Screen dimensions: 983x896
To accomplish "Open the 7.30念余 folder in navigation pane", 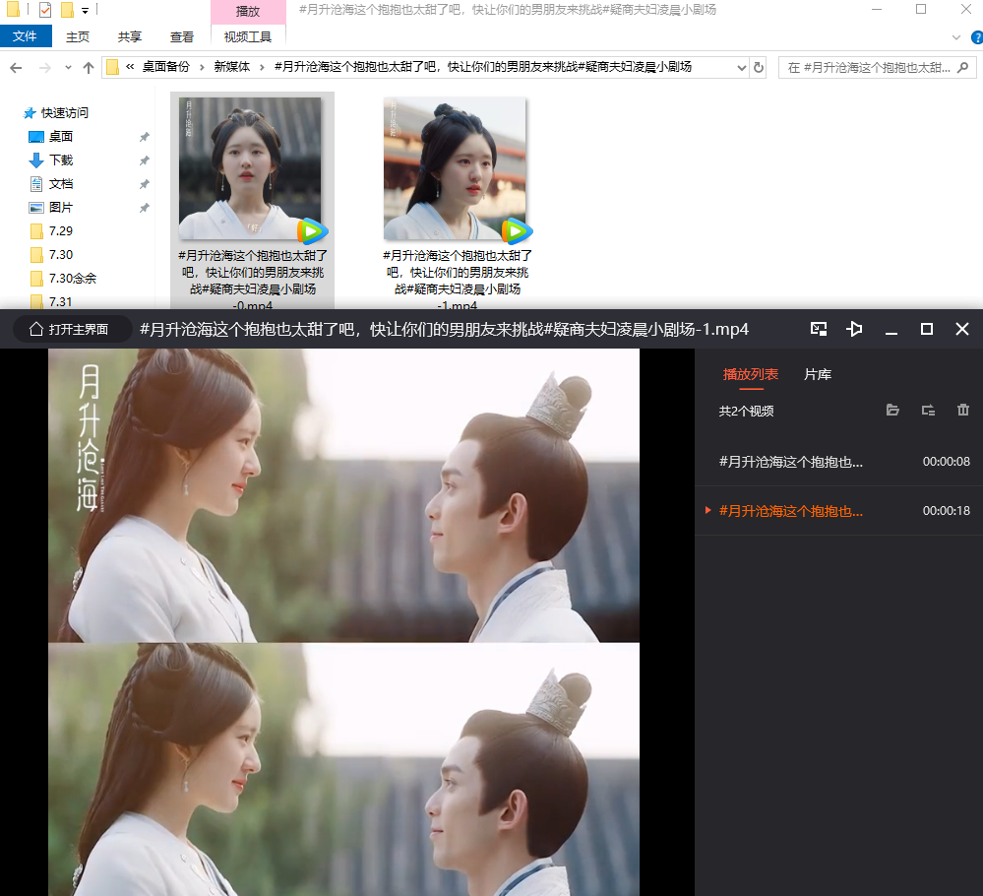I will 72,279.
